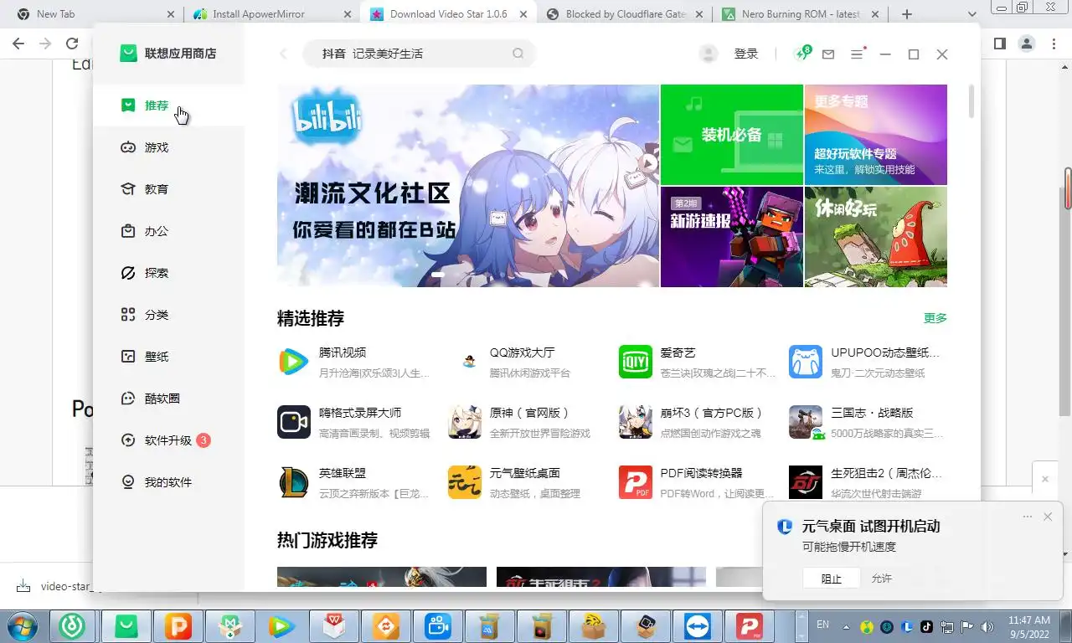Show hidden system tray icons arrow
This screenshot has height=643, width=1072.
[847, 626]
